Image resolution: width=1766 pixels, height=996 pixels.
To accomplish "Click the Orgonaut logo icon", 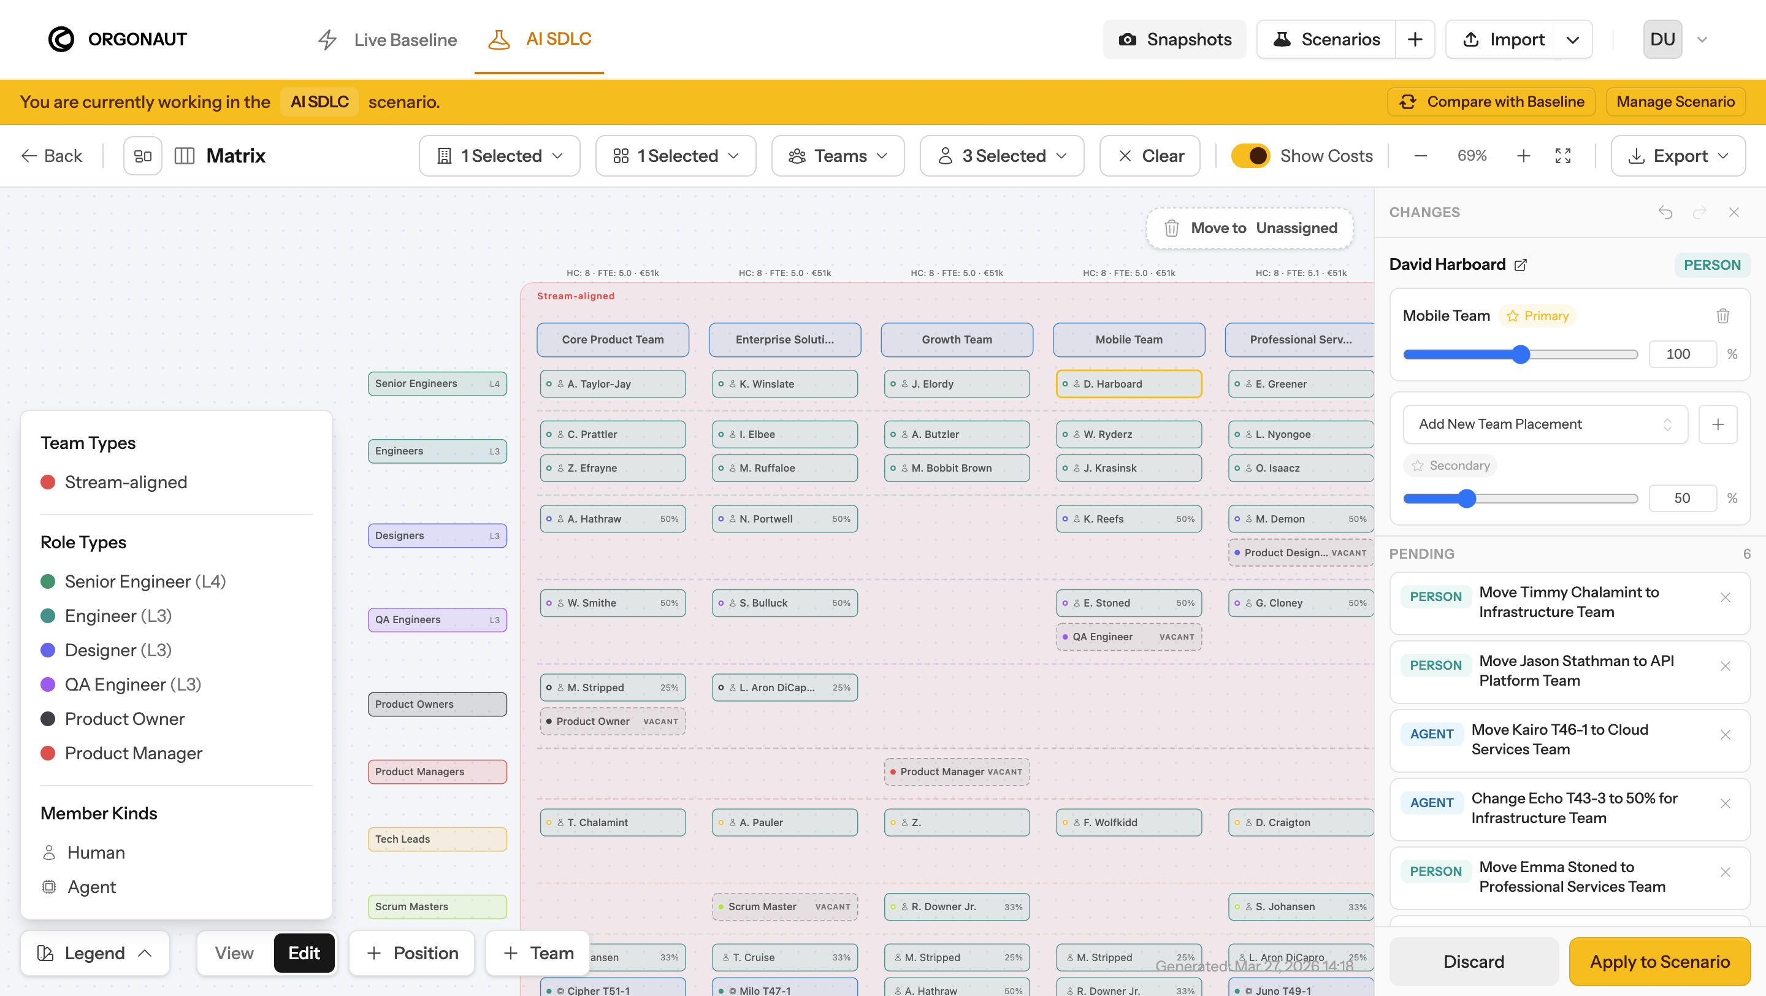I will point(61,39).
